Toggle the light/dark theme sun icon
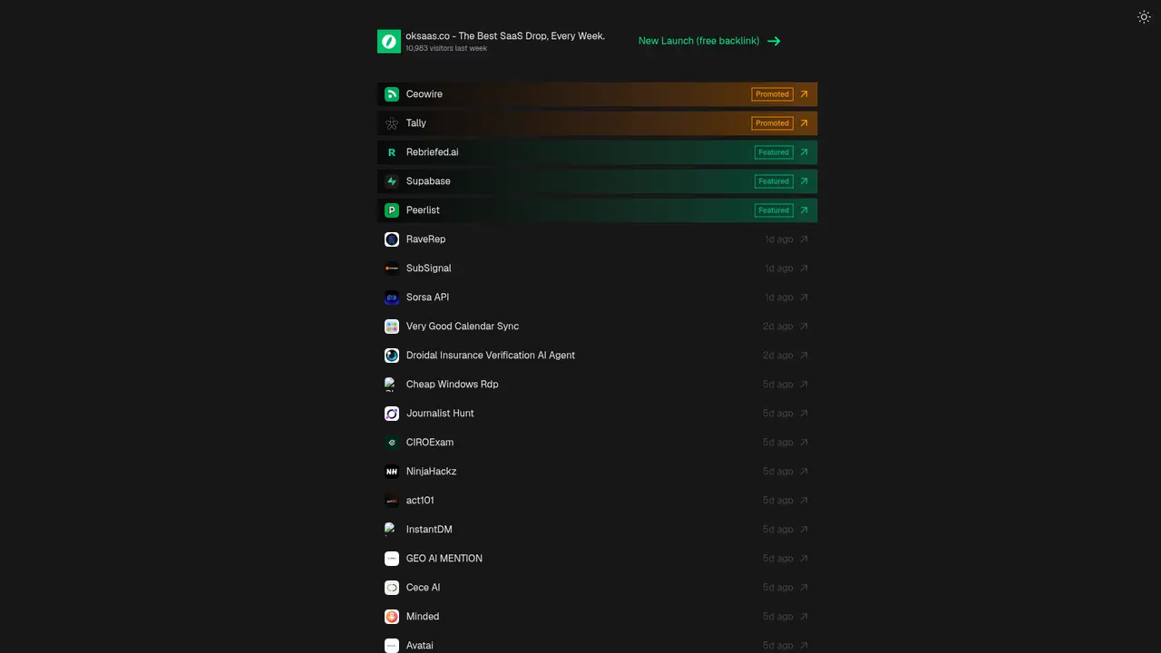 click(x=1144, y=16)
